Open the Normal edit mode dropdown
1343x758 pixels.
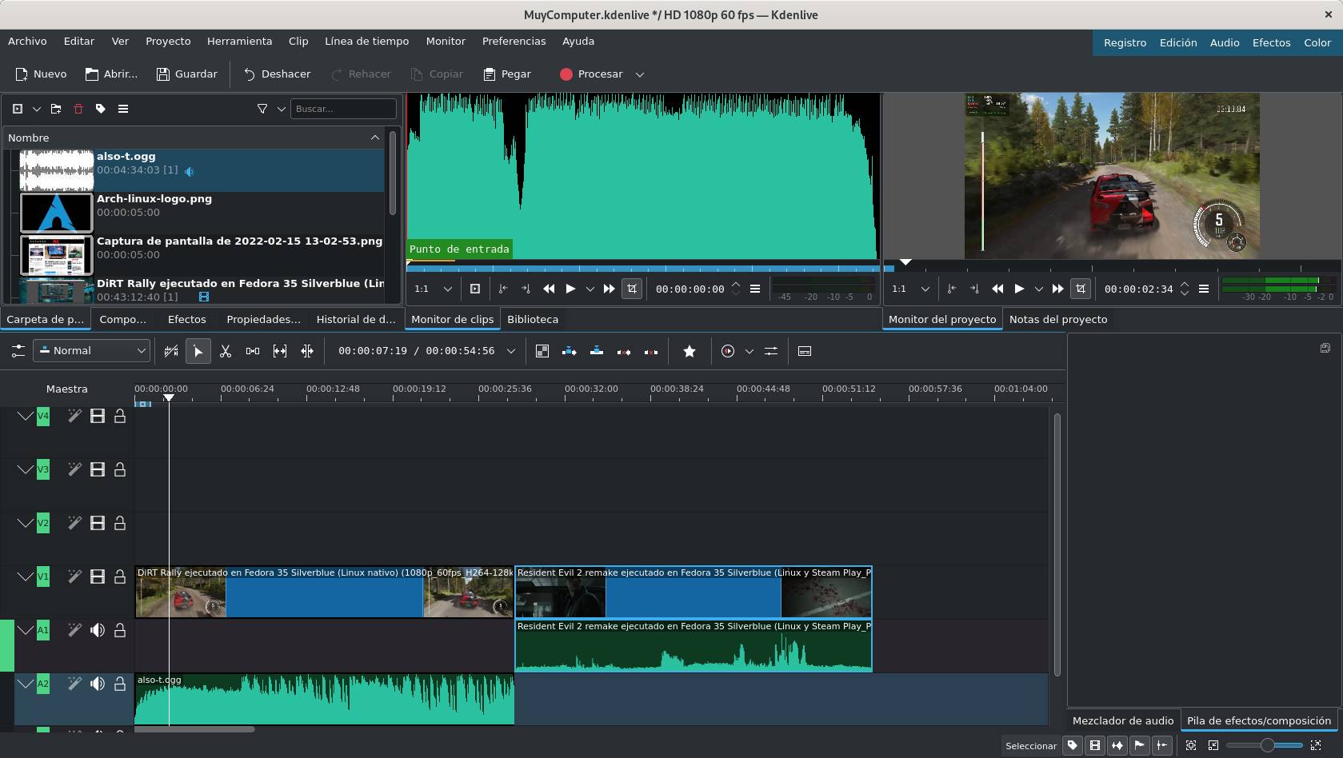pyautogui.click(x=92, y=351)
